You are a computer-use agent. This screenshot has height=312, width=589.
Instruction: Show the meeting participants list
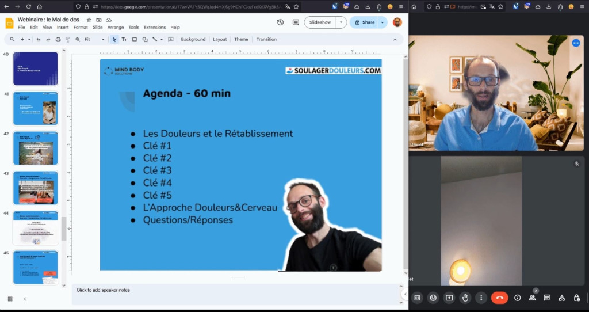point(532,298)
